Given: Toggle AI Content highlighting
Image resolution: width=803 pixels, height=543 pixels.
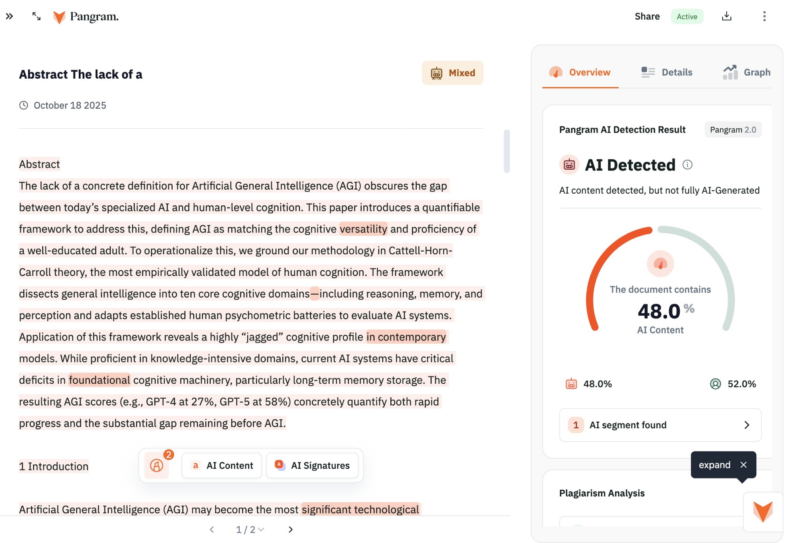Looking at the screenshot, I should [x=222, y=466].
